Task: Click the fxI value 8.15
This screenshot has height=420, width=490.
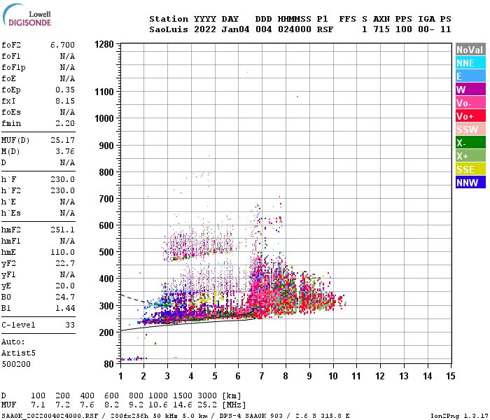Action: coord(65,101)
